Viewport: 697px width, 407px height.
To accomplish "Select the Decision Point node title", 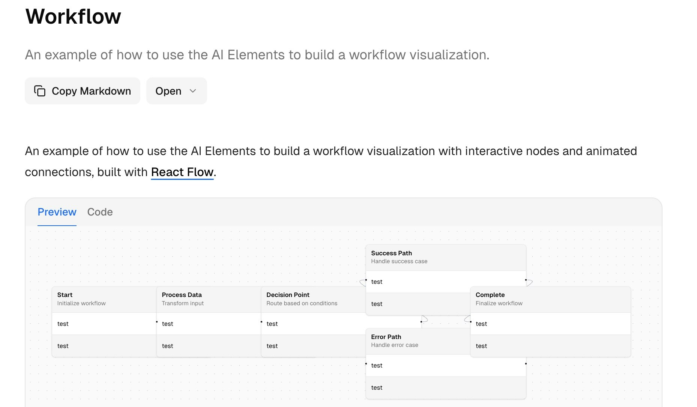I will tap(288, 295).
